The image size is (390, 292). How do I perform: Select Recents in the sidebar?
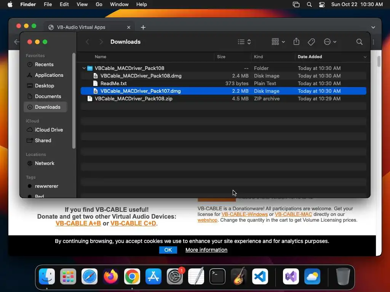click(45, 65)
